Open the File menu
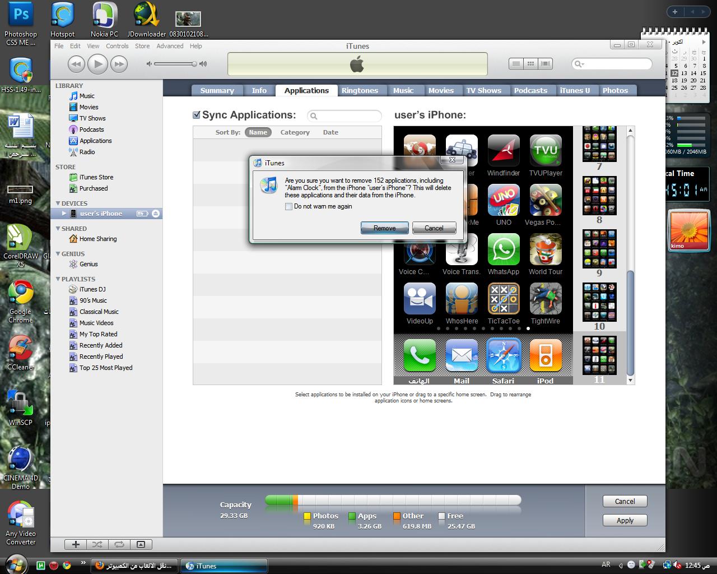Screen dimensions: 717x574 coord(59,46)
